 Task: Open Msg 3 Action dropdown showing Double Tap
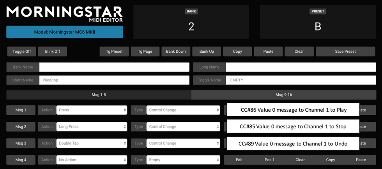pyautogui.click(x=92, y=143)
